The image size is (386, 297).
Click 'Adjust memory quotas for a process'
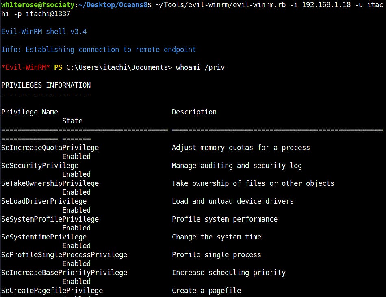(241, 148)
